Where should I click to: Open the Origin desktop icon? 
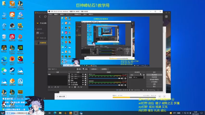coord(20,38)
